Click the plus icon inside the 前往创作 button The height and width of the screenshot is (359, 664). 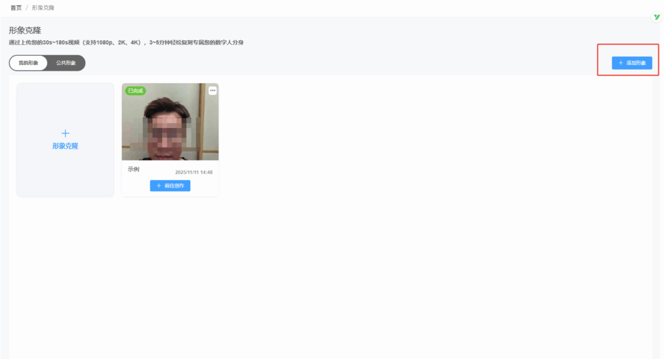(159, 186)
